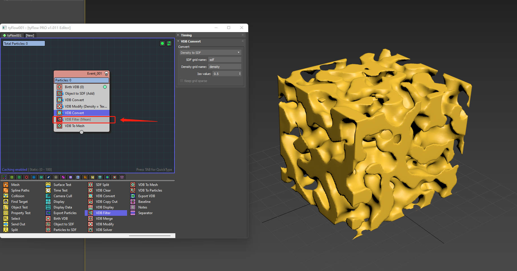Enable the Keep grid sparse checkbox
Image resolution: width=517 pixels, height=271 pixels.
tap(182, 81)
